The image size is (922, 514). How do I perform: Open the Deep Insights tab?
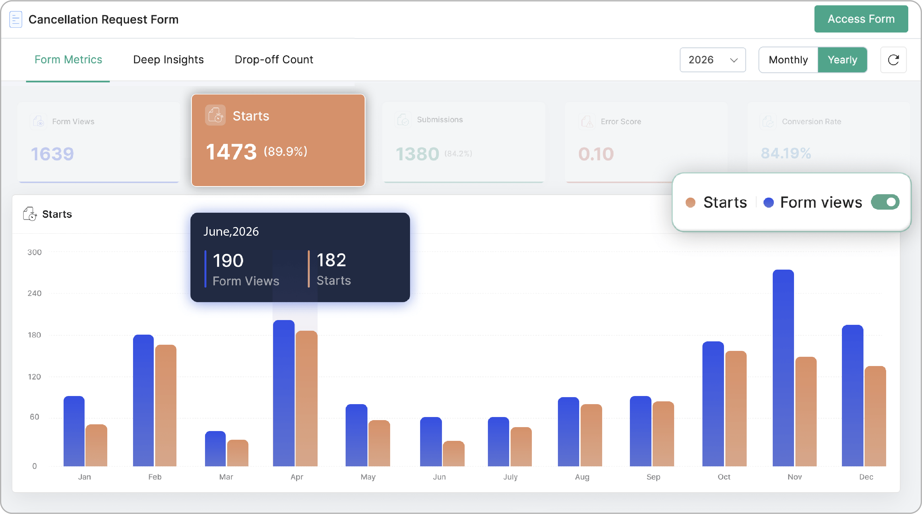[168, 59]
